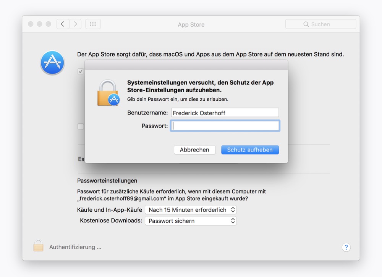Click the window zoom button

pyautogui.click(x=48, y=24)
